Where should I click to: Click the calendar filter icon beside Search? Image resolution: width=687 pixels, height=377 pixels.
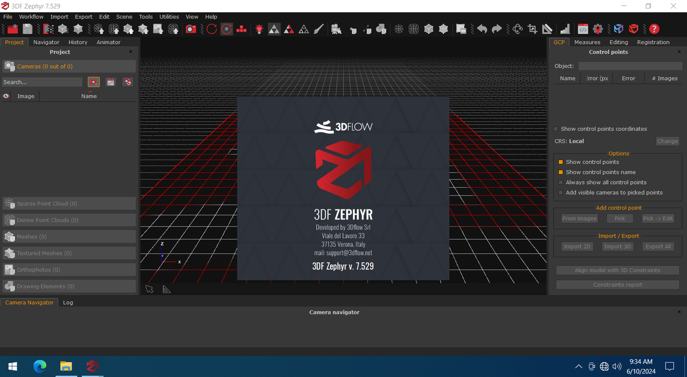111,82
